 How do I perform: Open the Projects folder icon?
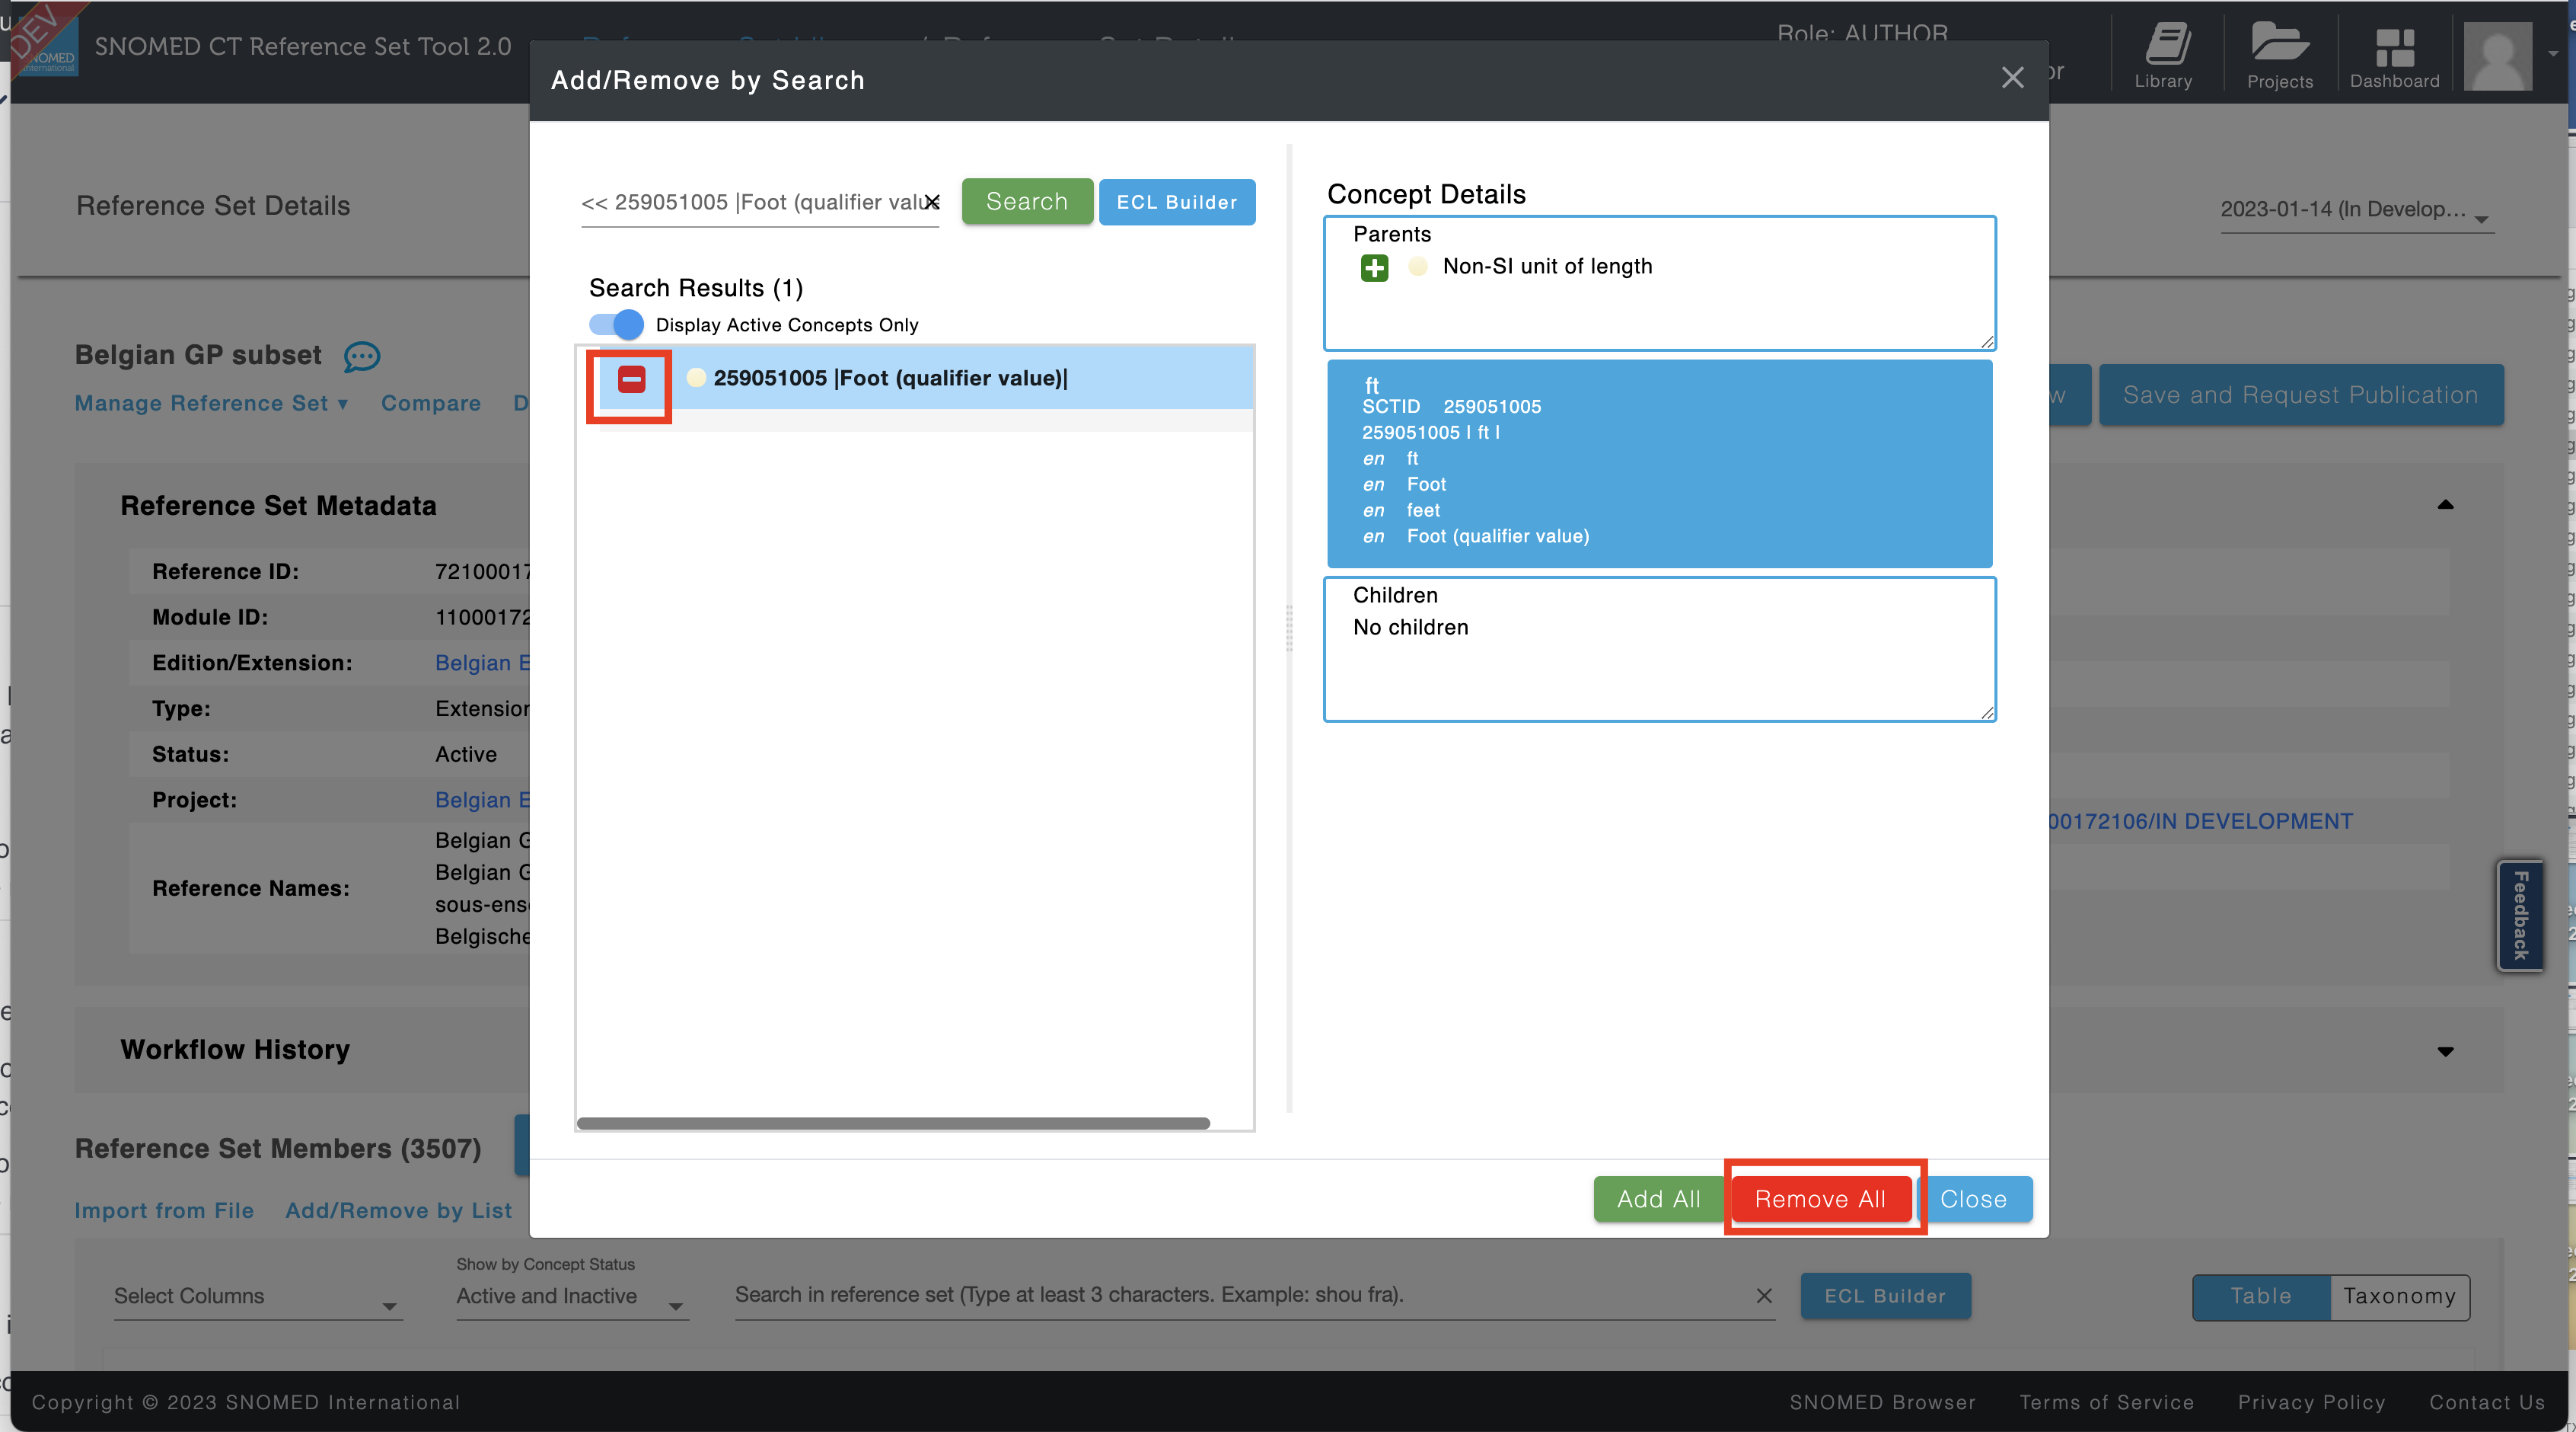pos(2280,55)
